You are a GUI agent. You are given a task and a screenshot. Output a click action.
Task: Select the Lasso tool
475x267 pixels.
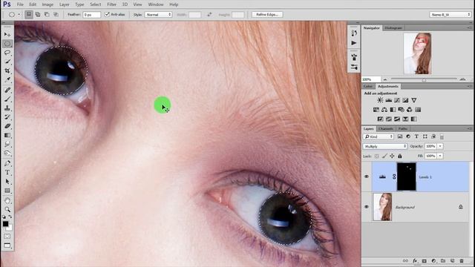coord(7,53)
